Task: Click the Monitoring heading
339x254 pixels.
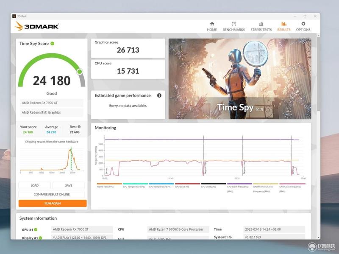Action: click(x=105, y=128)
